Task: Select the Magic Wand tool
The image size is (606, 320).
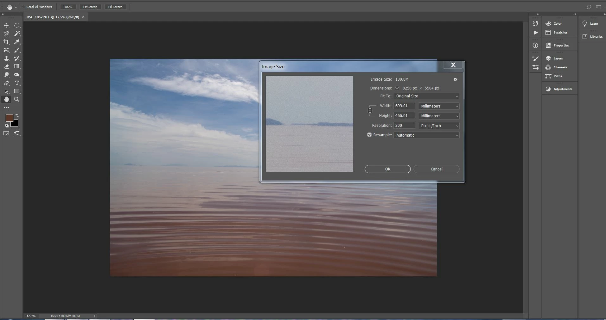Action: pyautogui.click(x=17, y=34)
